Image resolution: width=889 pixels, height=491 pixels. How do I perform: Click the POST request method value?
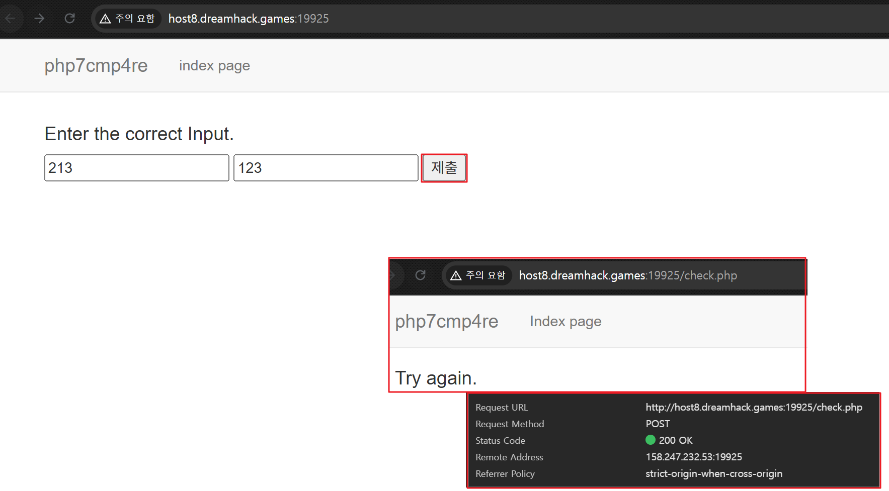click(658, 424)
